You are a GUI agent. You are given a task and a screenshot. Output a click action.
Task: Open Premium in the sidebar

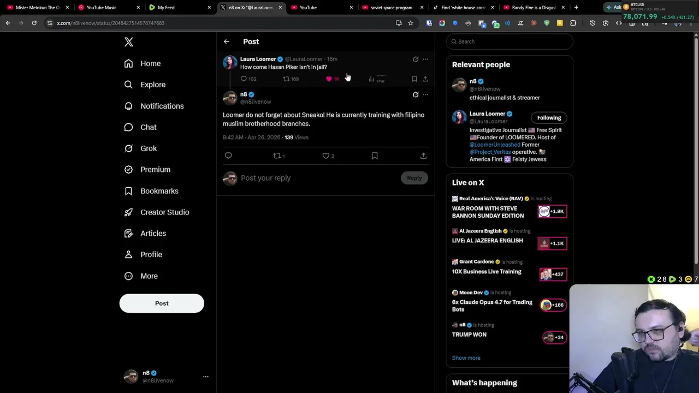click(147, 169)
